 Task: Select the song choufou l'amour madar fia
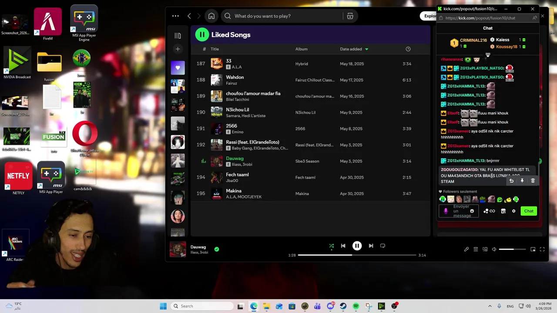[x=311, y=96]
